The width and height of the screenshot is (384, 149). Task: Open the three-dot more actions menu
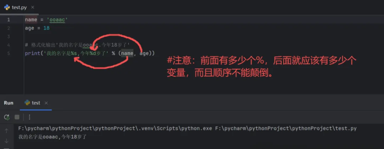(30, 117)
